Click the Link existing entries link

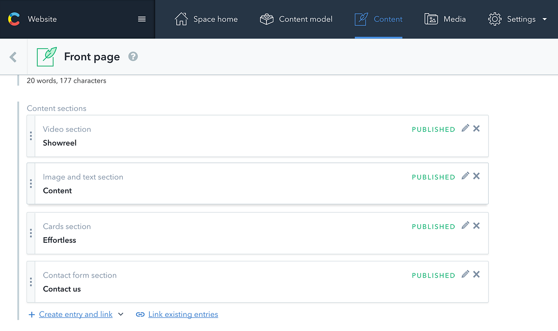183,314
